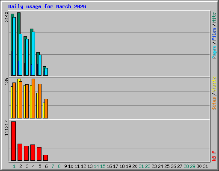Click the red KB bar for day 5
The width and height of the screenshot is (219, 171).
(39, 154)
